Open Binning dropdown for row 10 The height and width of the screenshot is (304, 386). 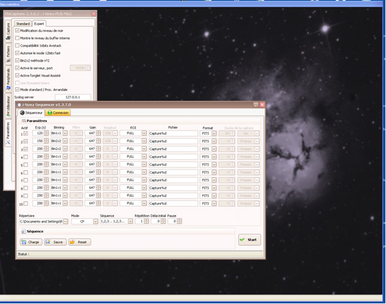coord(65,203)
